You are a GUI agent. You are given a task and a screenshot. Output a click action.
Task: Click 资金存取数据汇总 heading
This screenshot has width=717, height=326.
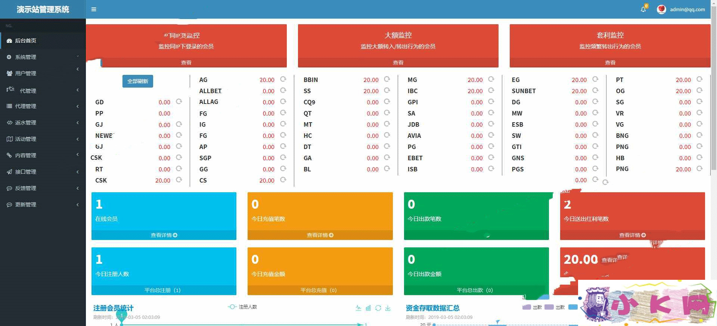click(x=432, y=308)
